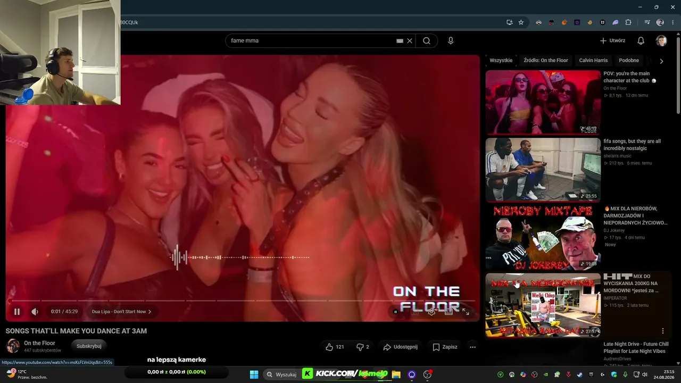Open Steam from the system tray

point(579,374)
